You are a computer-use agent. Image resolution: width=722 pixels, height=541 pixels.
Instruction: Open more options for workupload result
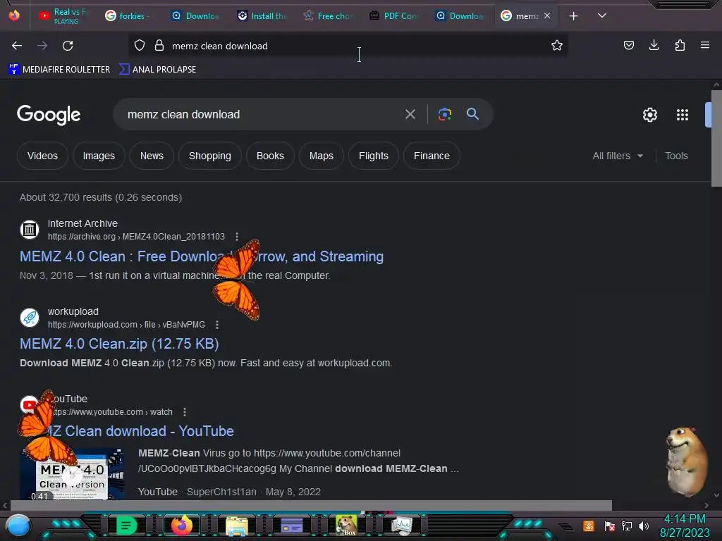(x=217, y=325)
